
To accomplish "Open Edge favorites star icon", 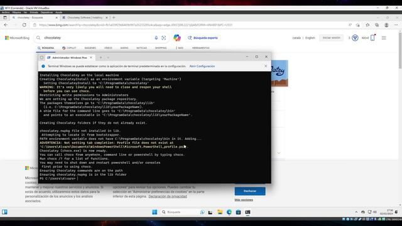I will [367, 25].
